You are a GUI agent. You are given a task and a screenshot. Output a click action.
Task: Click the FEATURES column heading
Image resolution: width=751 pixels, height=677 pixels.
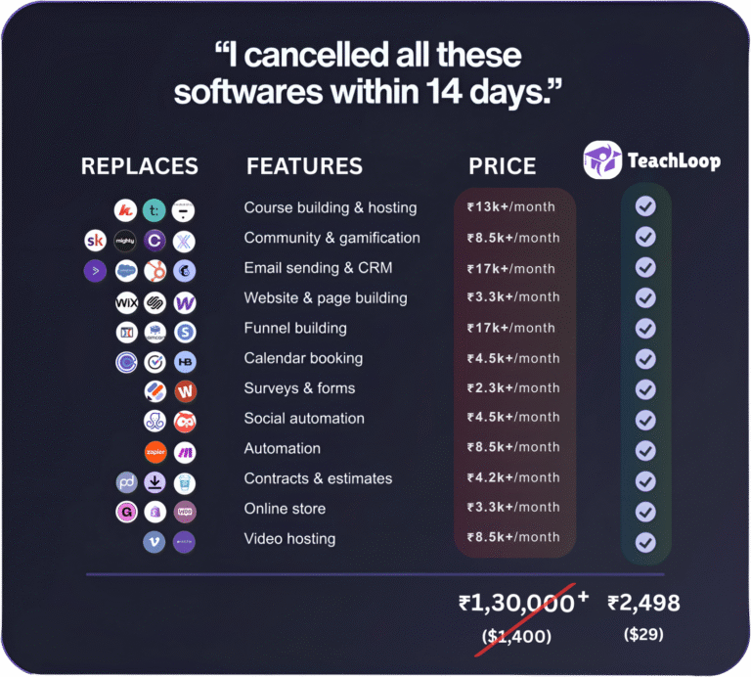pyautogui.click(x=304, y=166)
